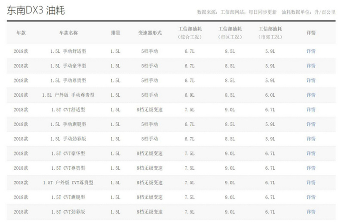The width and height of the screenshot is (344, 223).
Task: Open 详情 link for 1.5T CVT劲彩版
Action: [311, 212]
